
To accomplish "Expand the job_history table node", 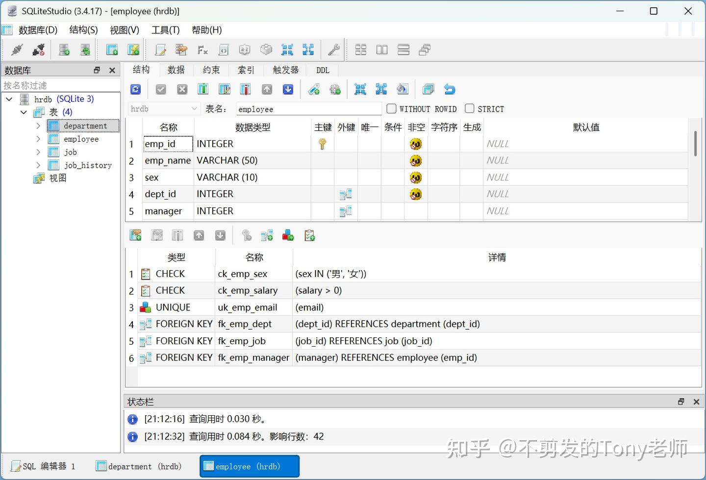I will [x=39, y=165].
